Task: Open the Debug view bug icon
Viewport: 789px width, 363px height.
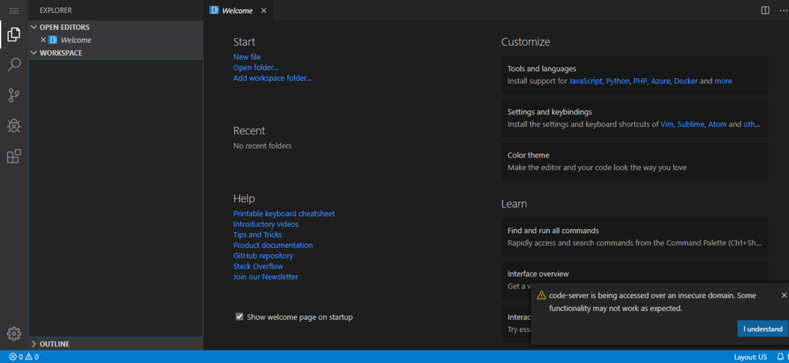Action: pyautogui.click(x=14, y=125)
